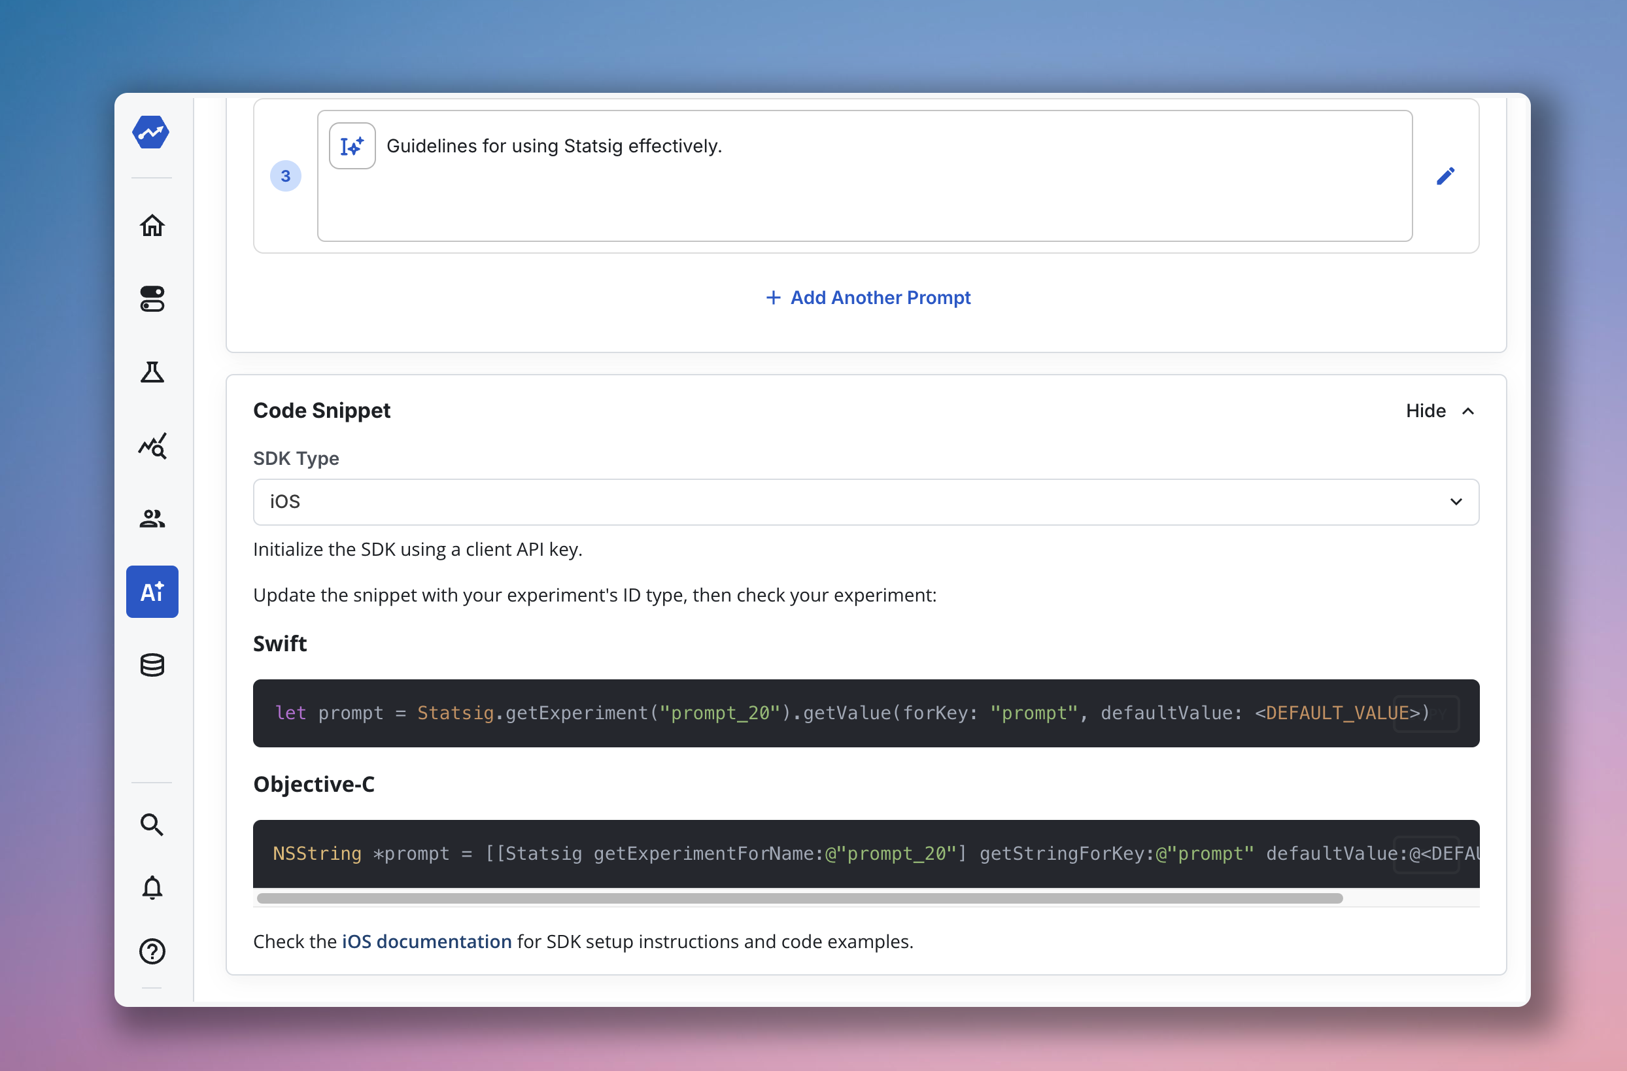Edit prompt 3 with pencil icon
The height and width of the screenshot is (1071, 1627).
[x=1445, y=177]
